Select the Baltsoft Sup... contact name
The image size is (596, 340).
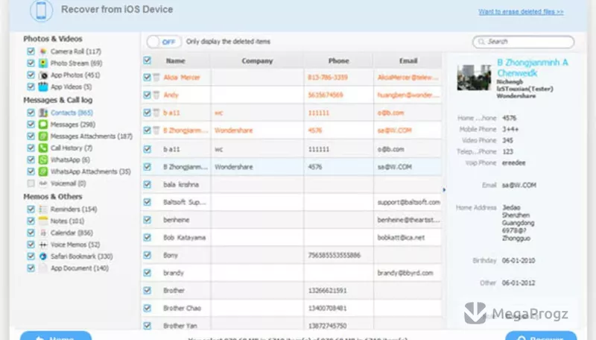[184, 202]
